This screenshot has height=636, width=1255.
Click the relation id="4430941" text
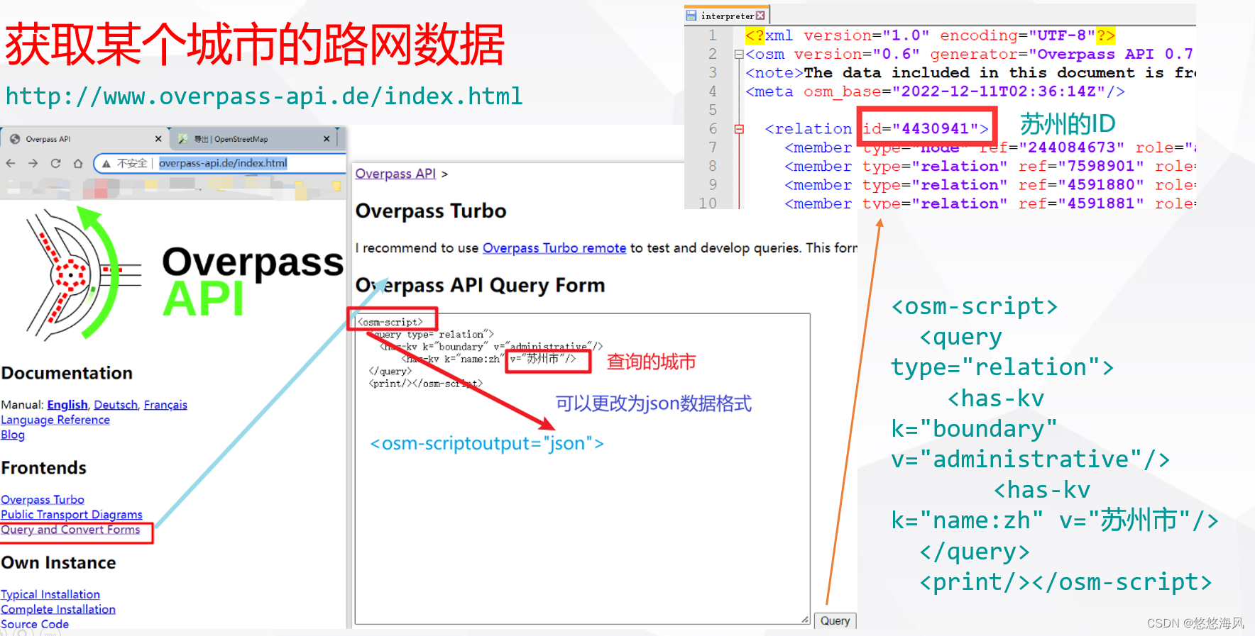click(x=926, y=129)
